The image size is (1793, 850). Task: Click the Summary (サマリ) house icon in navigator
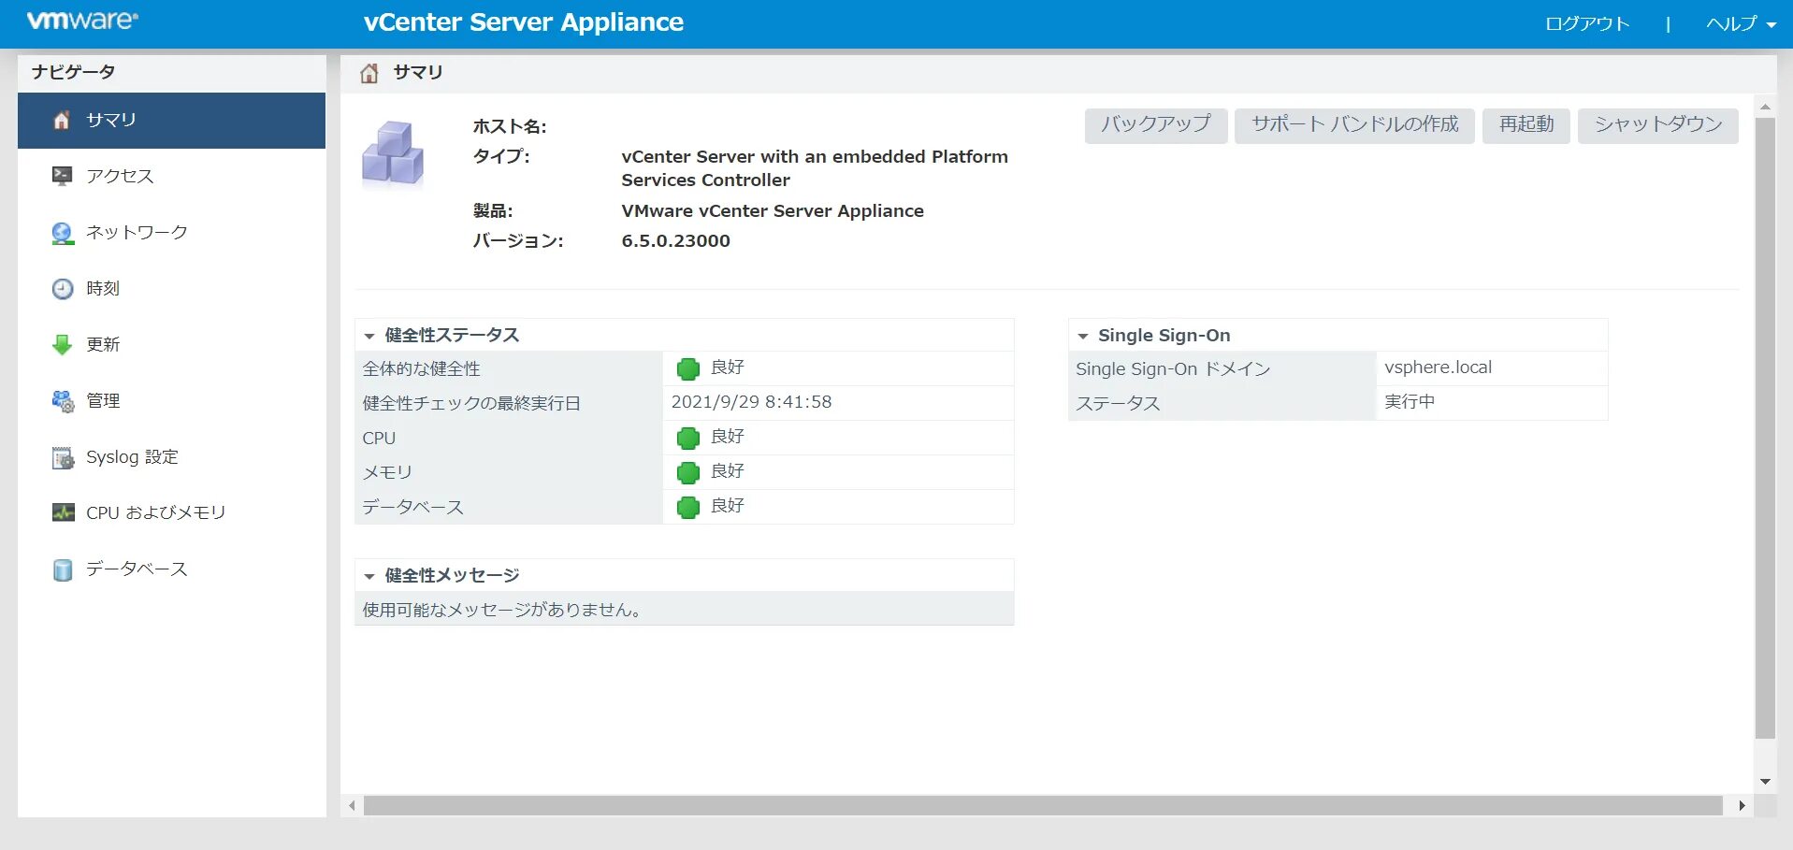[x=62, y=121]
